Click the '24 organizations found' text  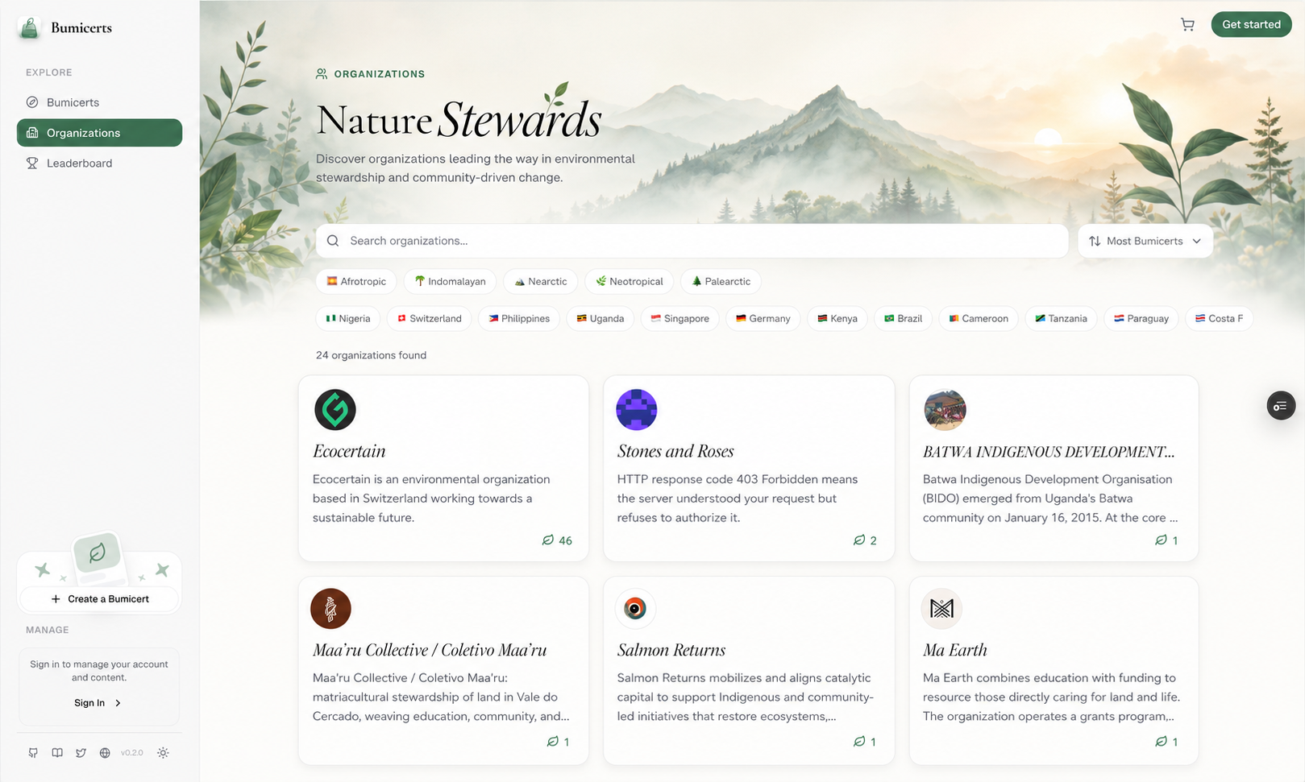click(371, 355)
